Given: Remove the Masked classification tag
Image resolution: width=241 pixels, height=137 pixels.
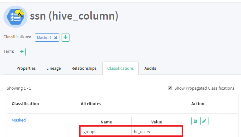Looking at the screenshot, I should (x=56, y=38).
